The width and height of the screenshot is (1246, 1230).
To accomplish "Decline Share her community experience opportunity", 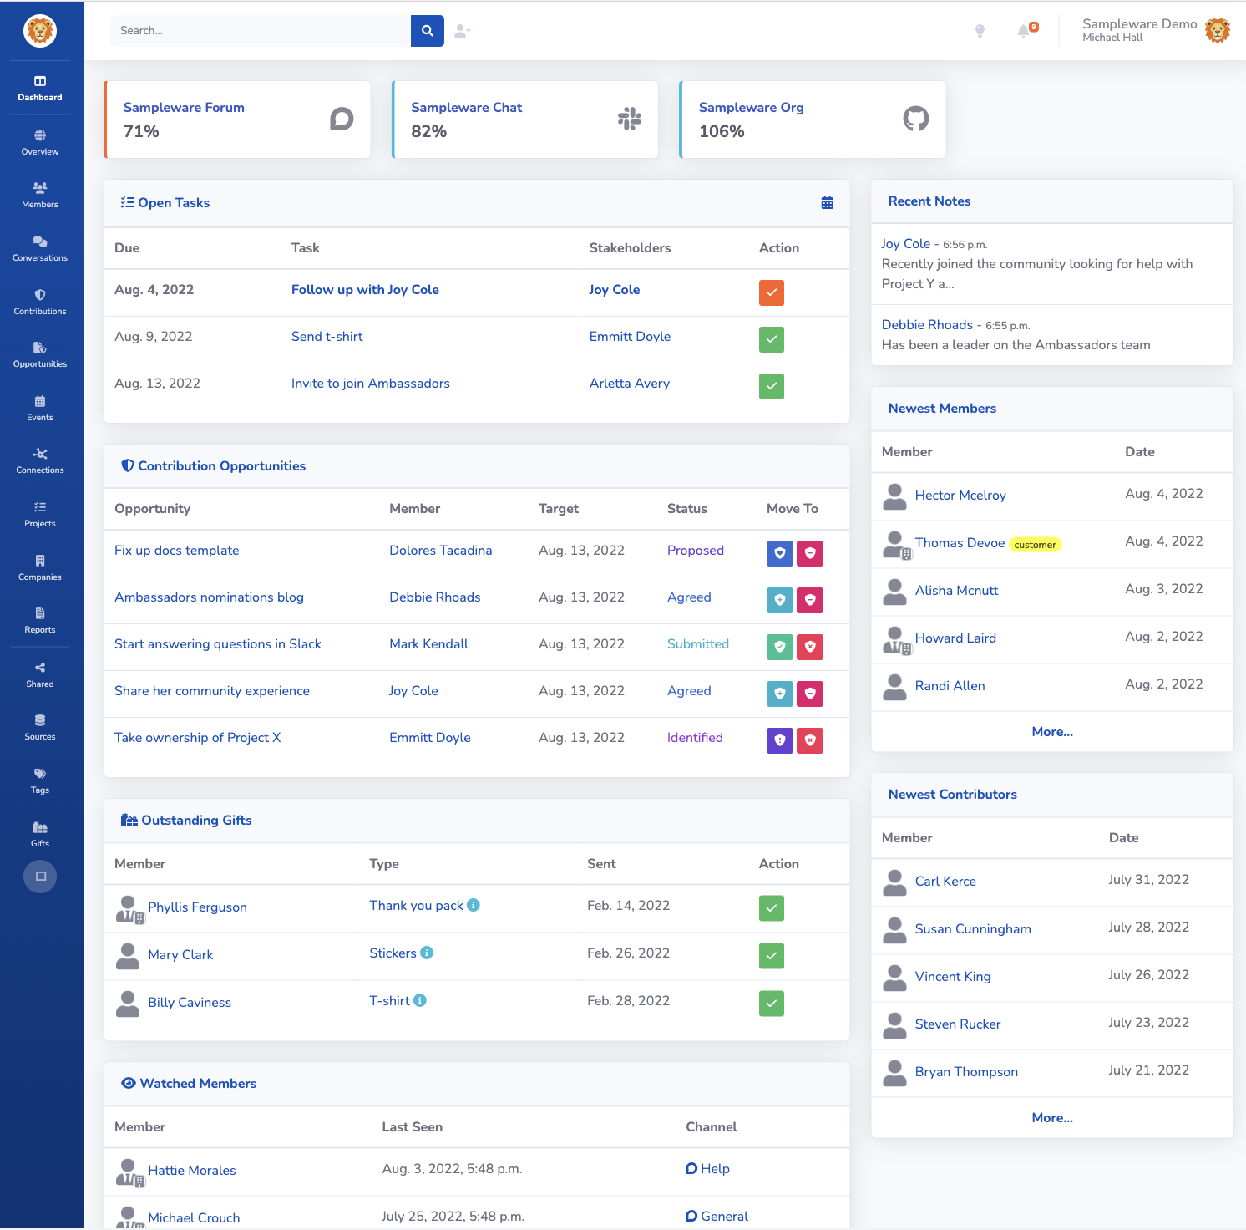I will [x=810, y=694].
